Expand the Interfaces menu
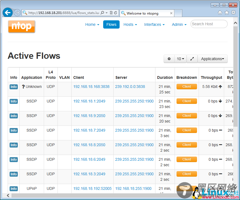240x200 pixels. point(154,24)
